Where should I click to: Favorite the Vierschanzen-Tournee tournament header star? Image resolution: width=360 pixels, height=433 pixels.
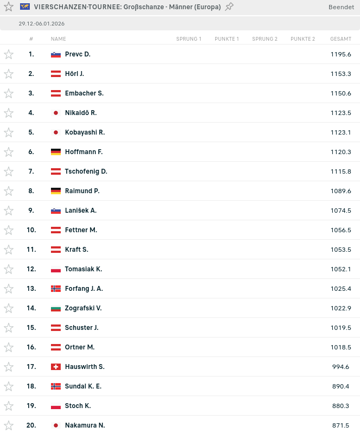9,7
